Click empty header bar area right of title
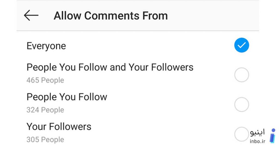279x148 pixels. point(214,15)
